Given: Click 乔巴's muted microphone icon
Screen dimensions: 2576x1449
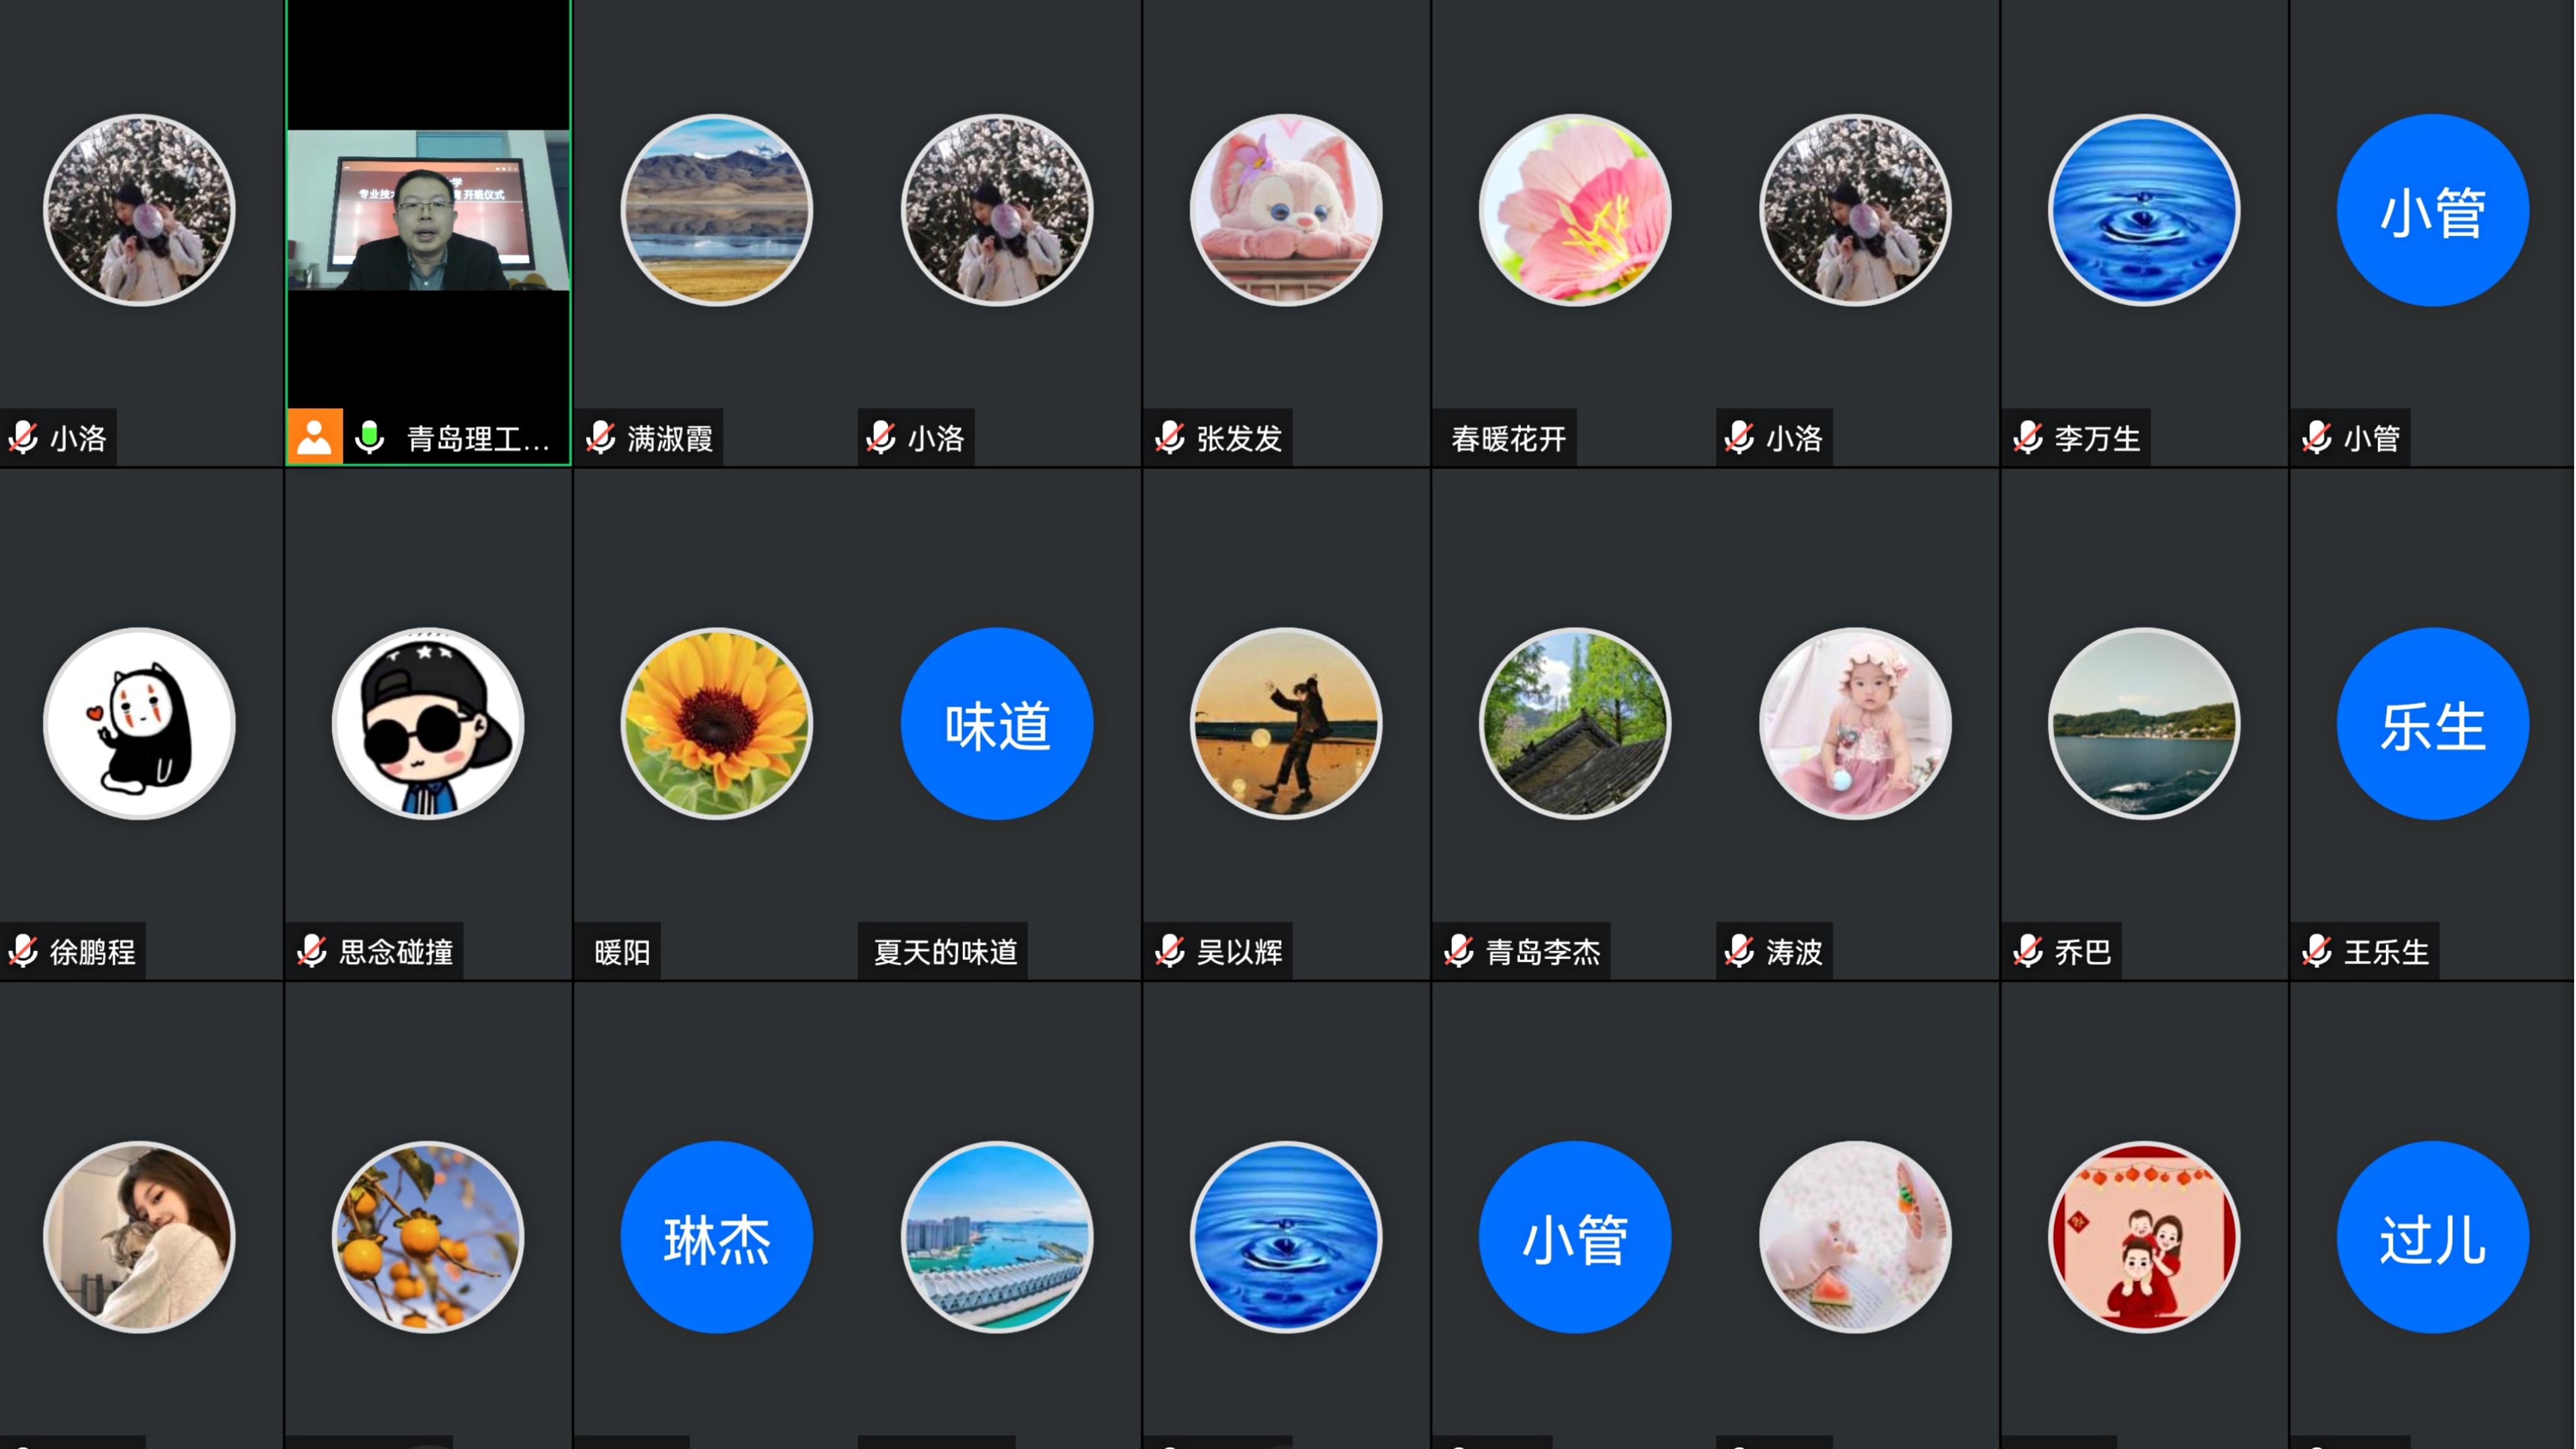Looking at the screenshot, I should [2028, 951].
